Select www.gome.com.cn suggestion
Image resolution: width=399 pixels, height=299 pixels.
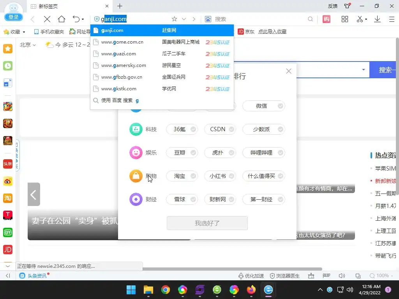pyautogui.click(x=162, y=42)
